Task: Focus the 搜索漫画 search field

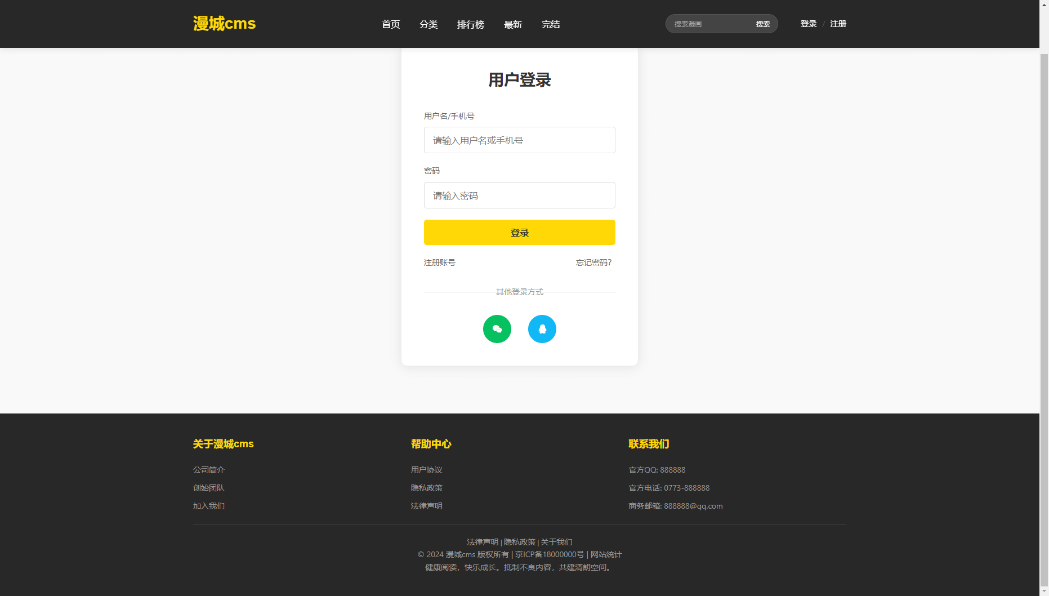Action: (x=709, y=24)
